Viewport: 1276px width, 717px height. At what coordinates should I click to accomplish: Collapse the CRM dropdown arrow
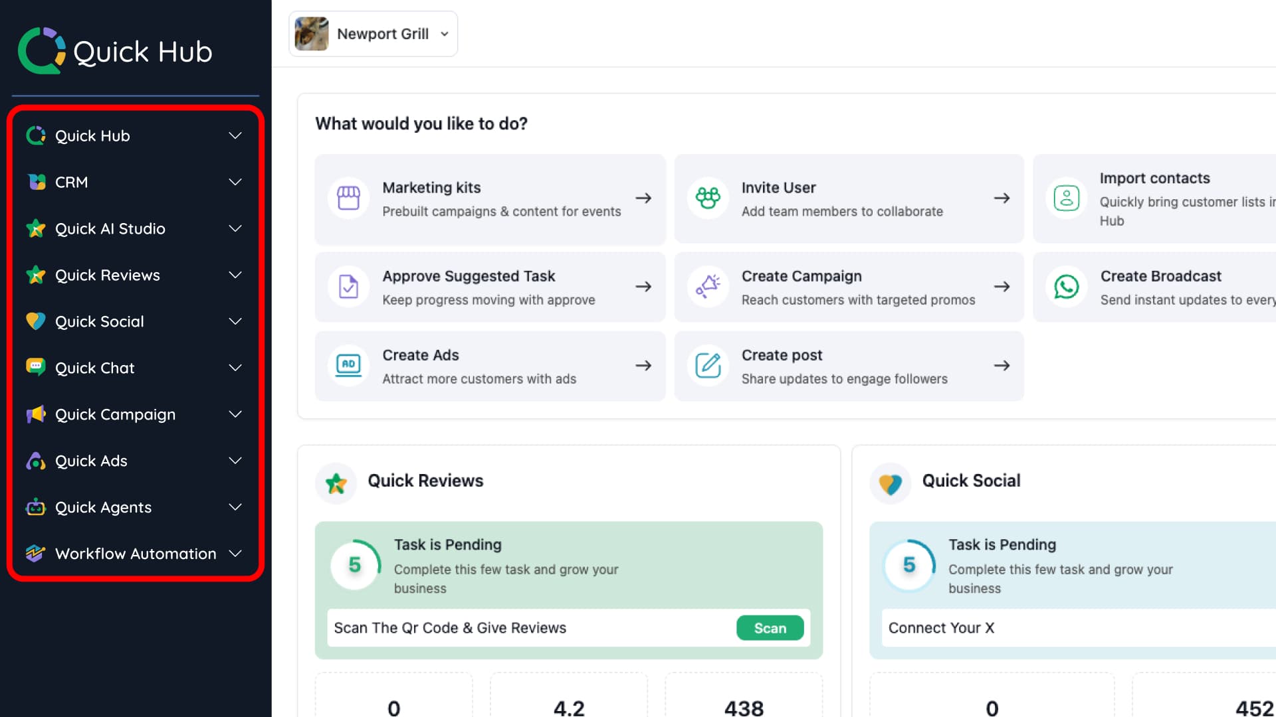pos(235,182)
